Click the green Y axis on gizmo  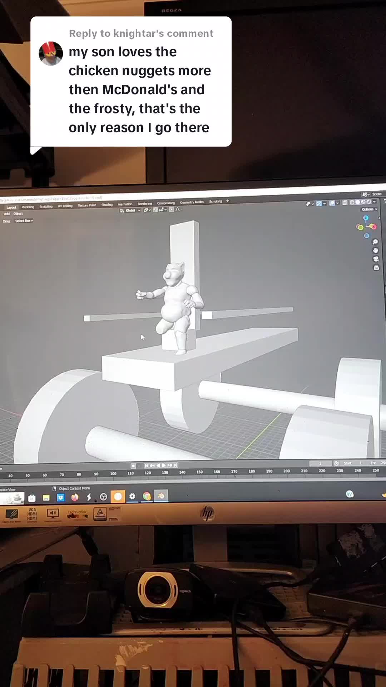click(x=360, y=227)
